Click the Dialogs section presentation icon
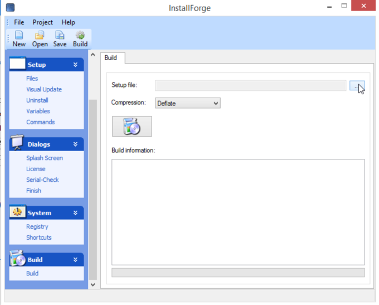Viewport: 379px width, 305px height. (x=17, y=142)
